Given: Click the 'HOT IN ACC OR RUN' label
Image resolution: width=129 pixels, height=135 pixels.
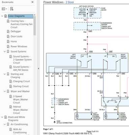Looking at the screenshot, I should pyautogui.click(x=86, y=6).
